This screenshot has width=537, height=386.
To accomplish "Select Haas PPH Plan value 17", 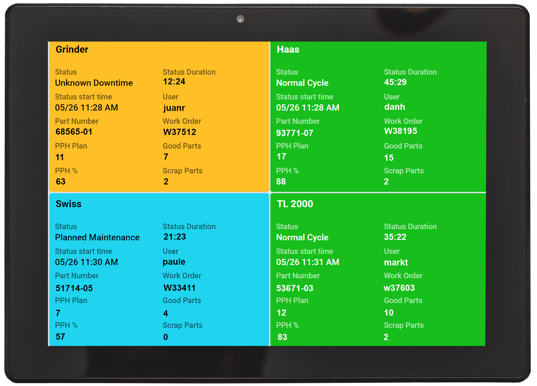I will point(281,156).
